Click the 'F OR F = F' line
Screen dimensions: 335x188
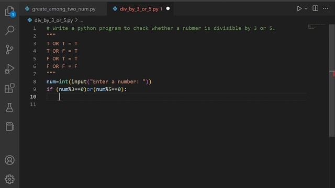[62, 66]
